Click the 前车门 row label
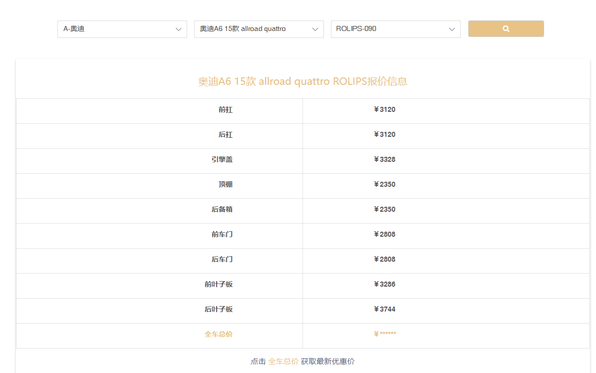 (222, 234)
